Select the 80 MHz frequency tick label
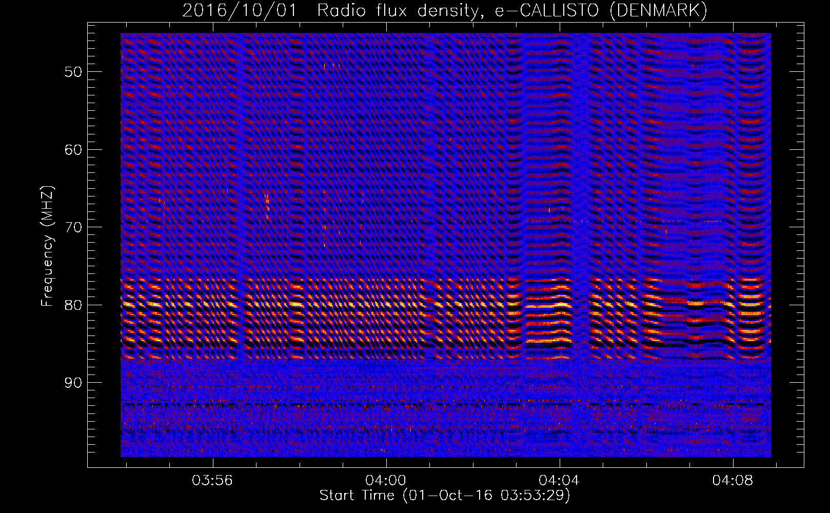 [73, 305]
